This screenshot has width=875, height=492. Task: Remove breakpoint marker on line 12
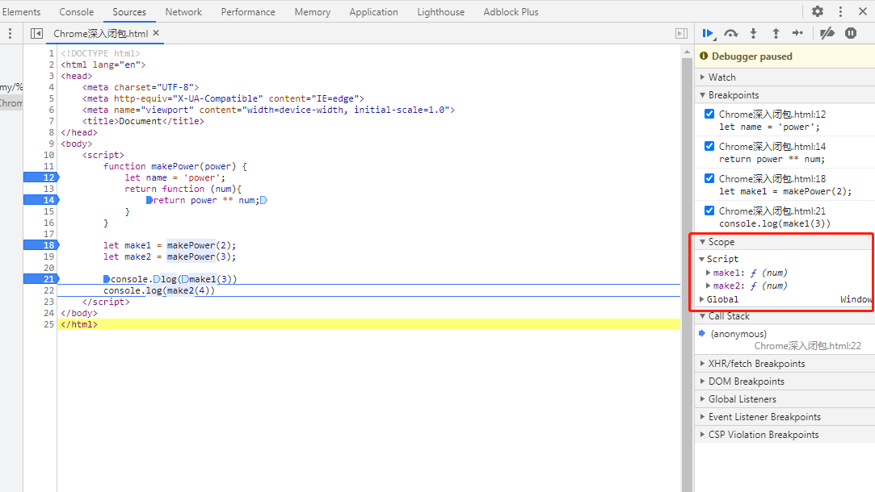41,177
